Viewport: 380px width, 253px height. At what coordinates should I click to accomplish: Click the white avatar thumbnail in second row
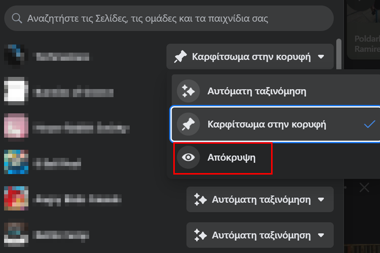[16, 91]
